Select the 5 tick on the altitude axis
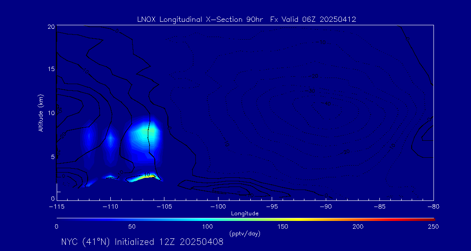Image resolution: width=471 pixels, height=251 pixels. (x=53, y=157)
